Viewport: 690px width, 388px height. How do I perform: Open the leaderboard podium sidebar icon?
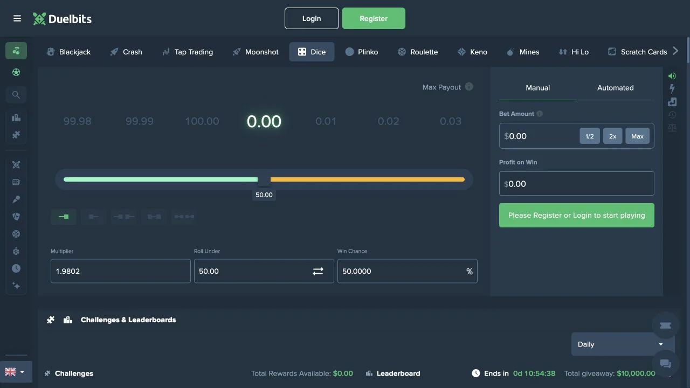pyautogui.click(x=16, y=117)
